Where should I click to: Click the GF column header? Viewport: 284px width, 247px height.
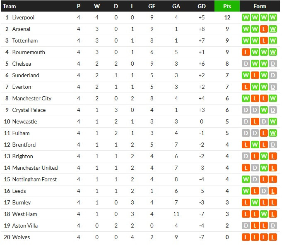click(152, 6)
